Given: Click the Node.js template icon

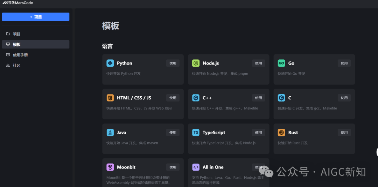Looking at the screenshot, I should pos(196,63).
